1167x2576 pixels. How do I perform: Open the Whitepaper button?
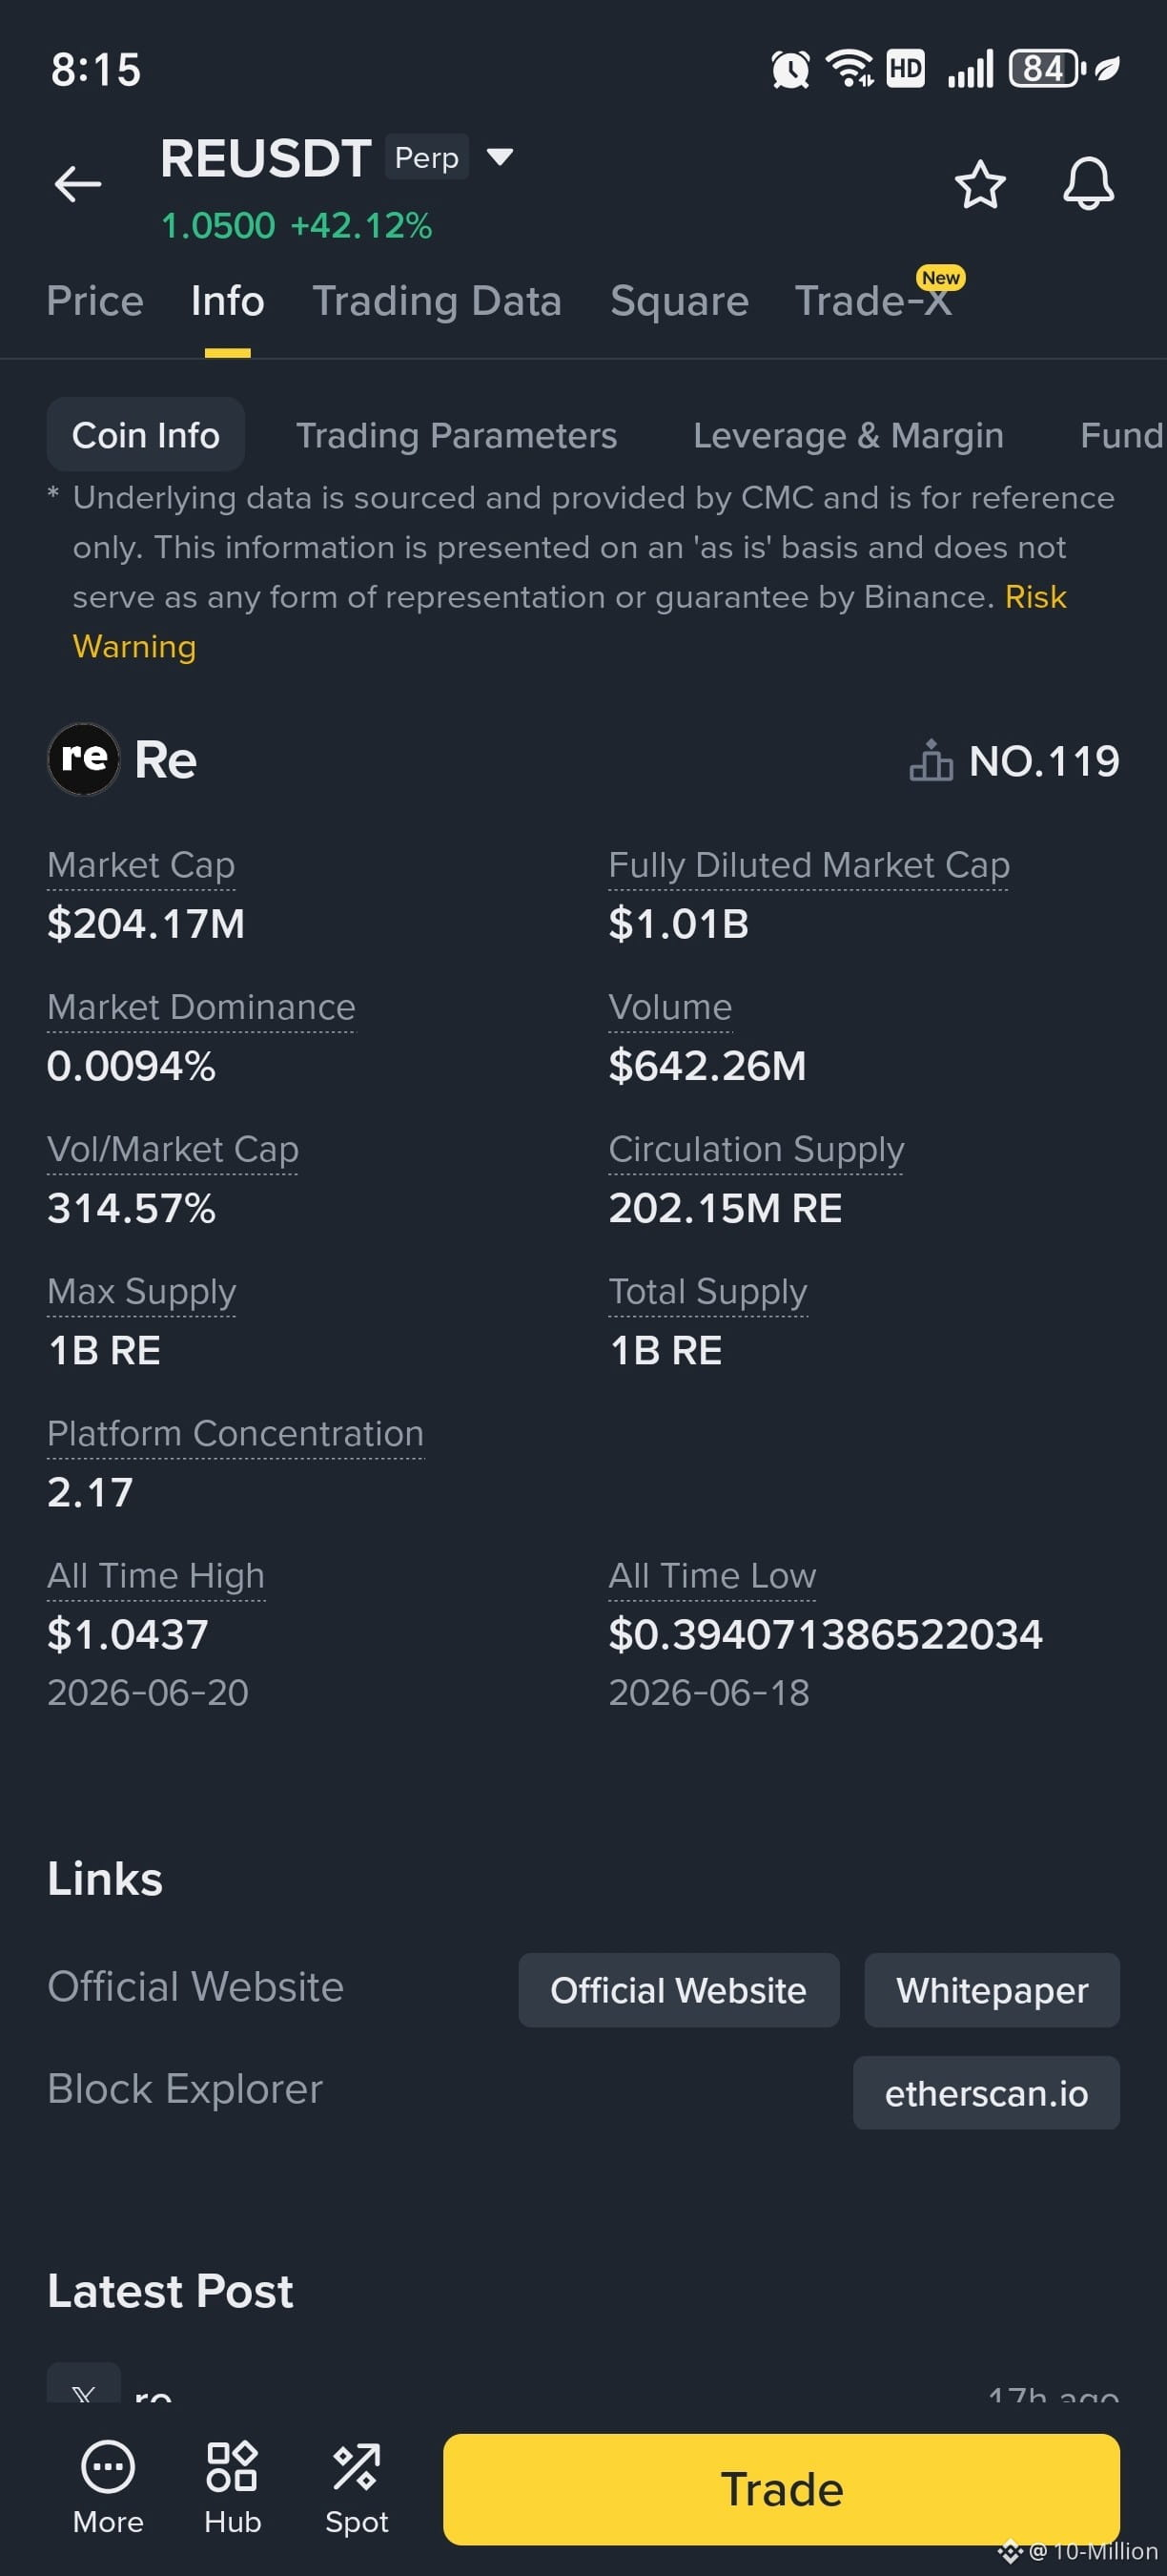pos(992,1990)
